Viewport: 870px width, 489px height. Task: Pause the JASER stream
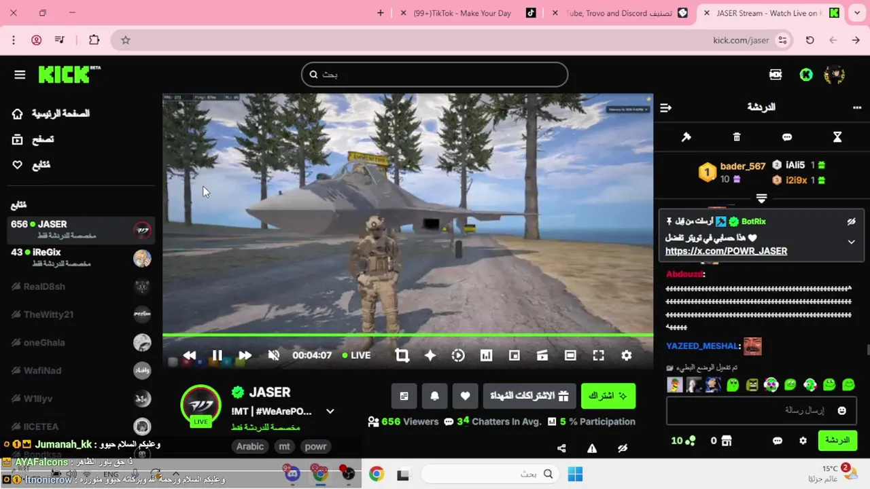point(217,355)
